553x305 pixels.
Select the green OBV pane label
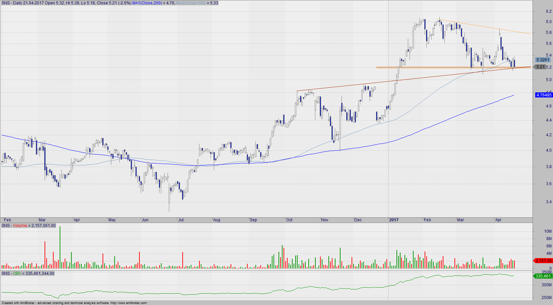17,274
